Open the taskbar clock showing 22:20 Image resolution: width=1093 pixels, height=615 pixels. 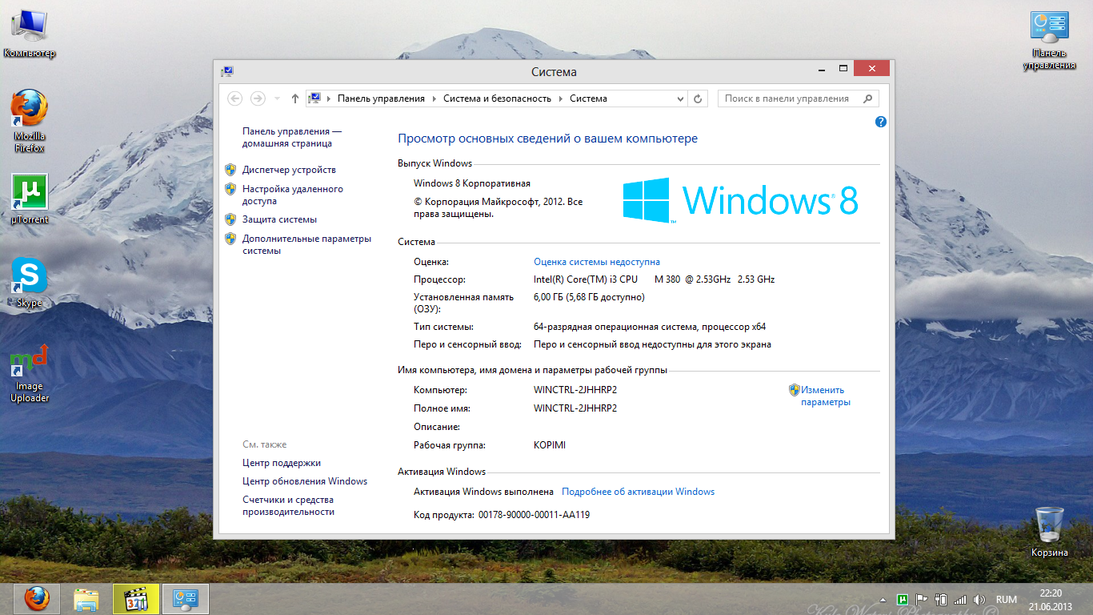tap(1051, 599)
